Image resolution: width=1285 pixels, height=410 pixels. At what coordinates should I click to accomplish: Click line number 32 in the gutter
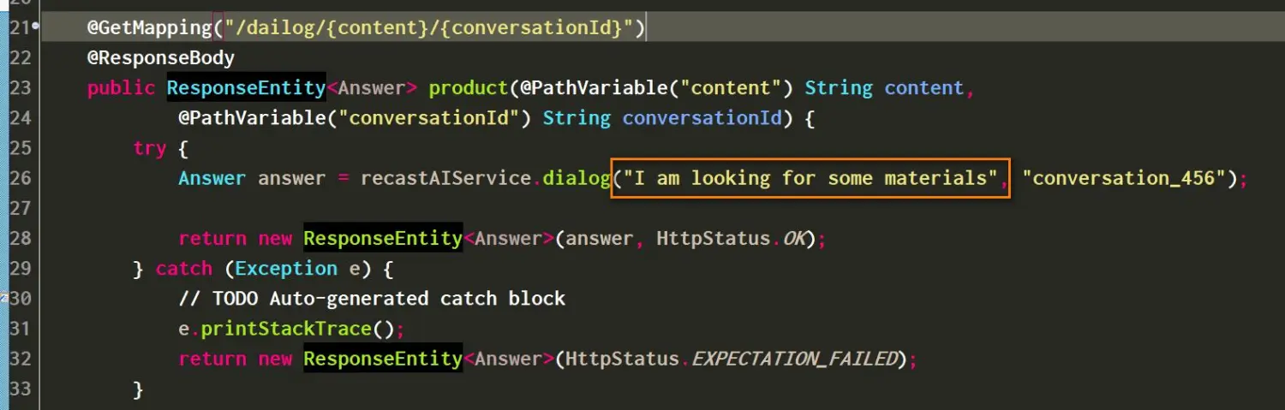pyautogui.click(x=19, y=359)
